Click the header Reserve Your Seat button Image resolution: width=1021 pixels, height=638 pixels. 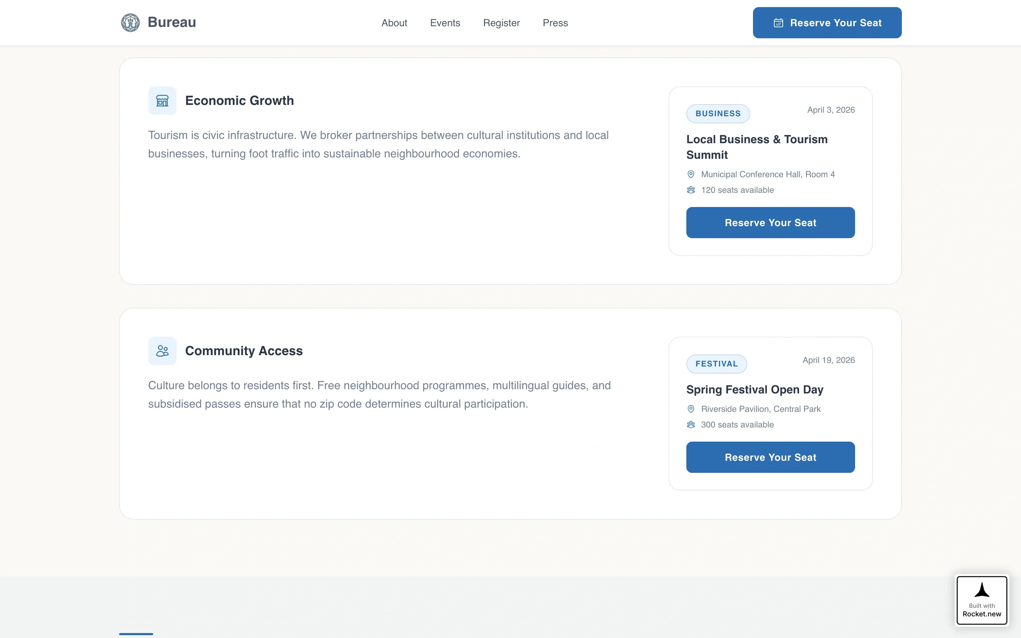827,23
